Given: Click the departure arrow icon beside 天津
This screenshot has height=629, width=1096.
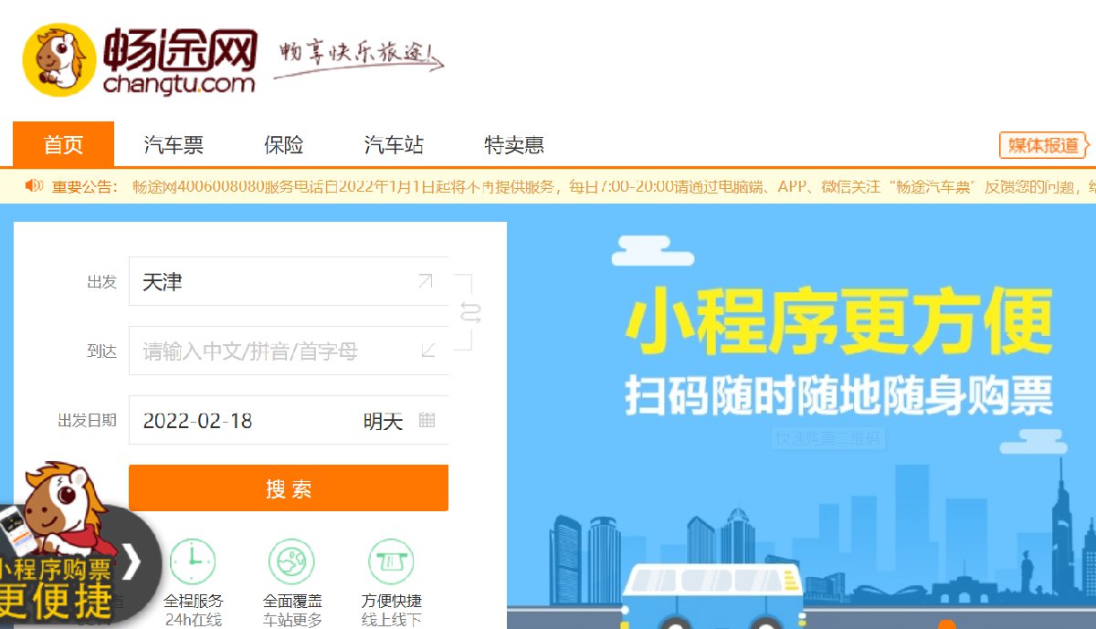Looking at the screenshot, I should pyautogui.click(x=425, y=281).
